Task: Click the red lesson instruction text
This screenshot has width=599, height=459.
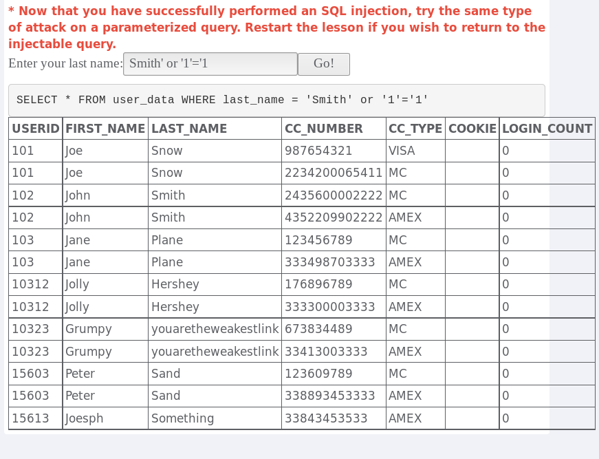Action: point(276,28)
